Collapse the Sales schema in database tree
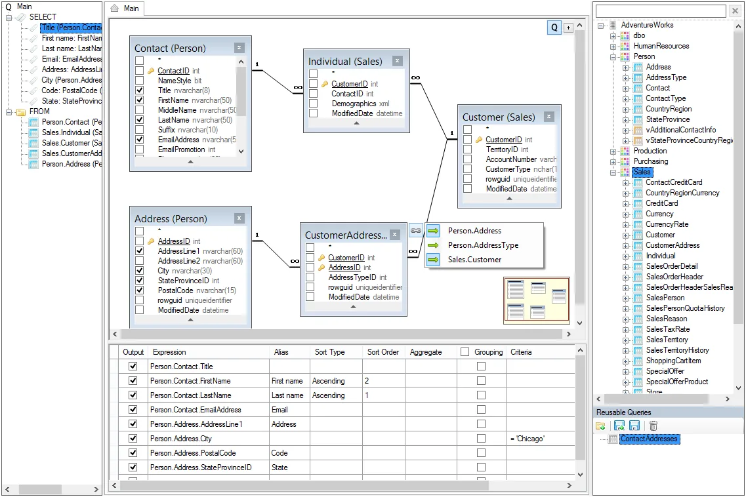Image resolution: width=746 pixels, height=497 pixels. 613,172
